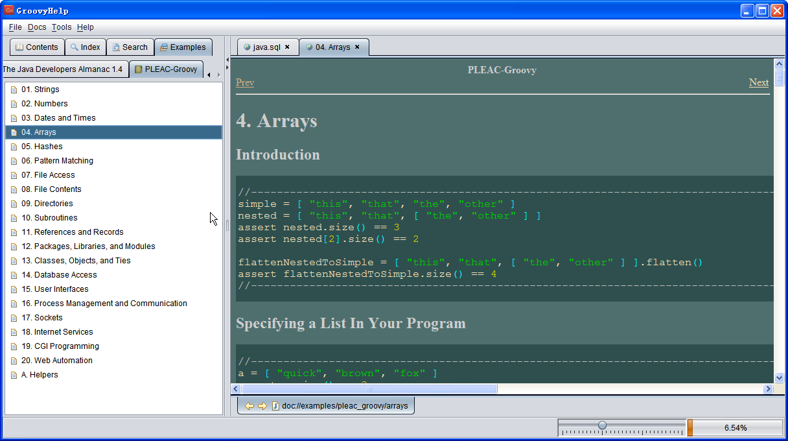Open 09. Directories example
This screenshot has width=788, height=441.
113,204
